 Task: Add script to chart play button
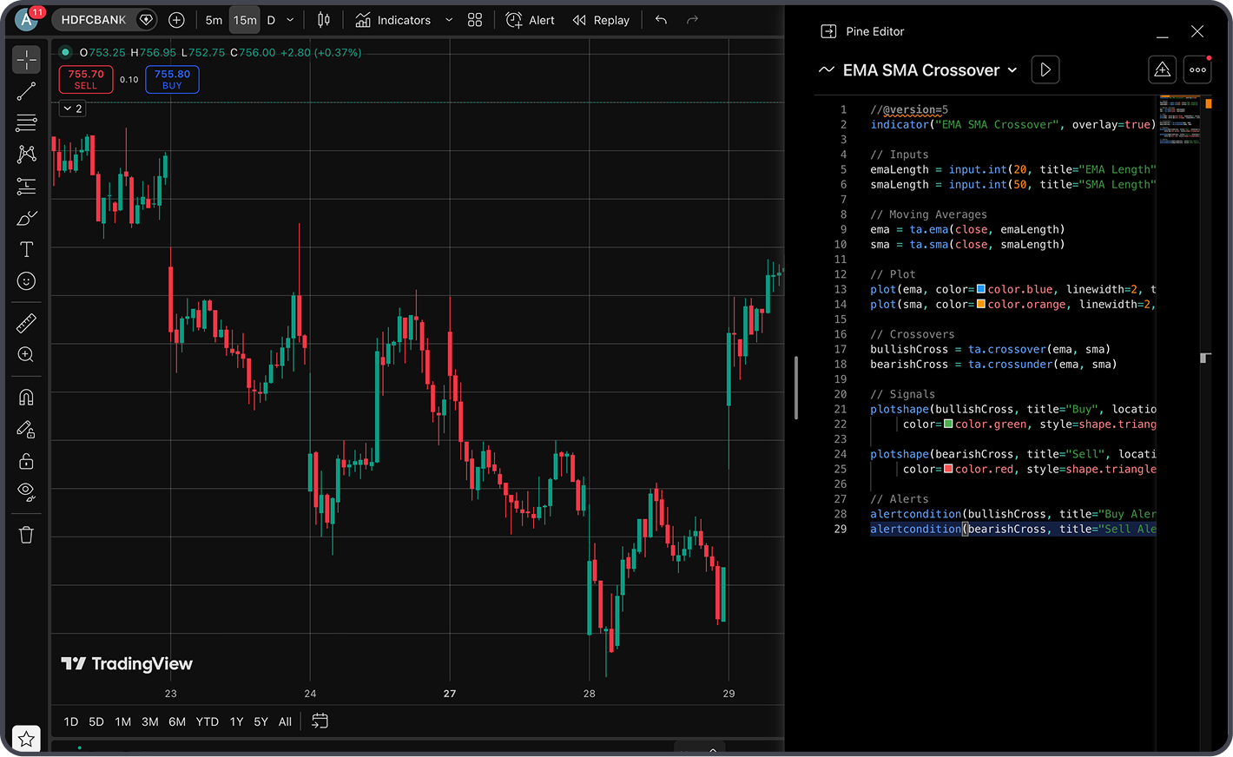click(x=1045, y=70)
